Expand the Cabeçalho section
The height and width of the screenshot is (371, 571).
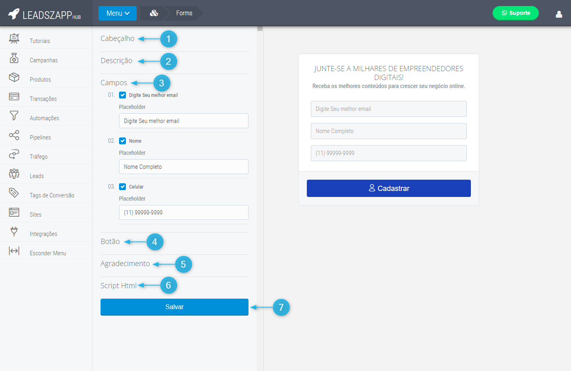click(117, 39)
